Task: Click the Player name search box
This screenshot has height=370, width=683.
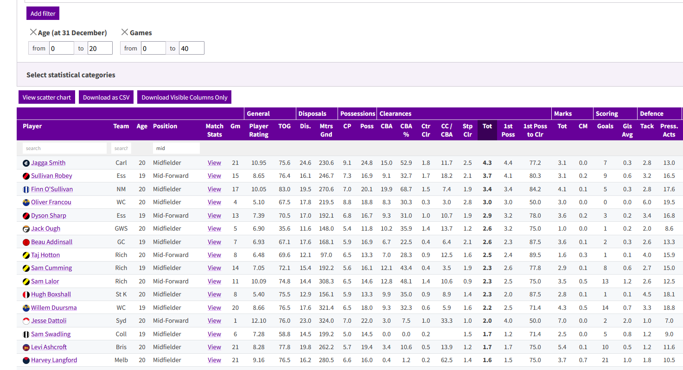Action: click(64, 148)
